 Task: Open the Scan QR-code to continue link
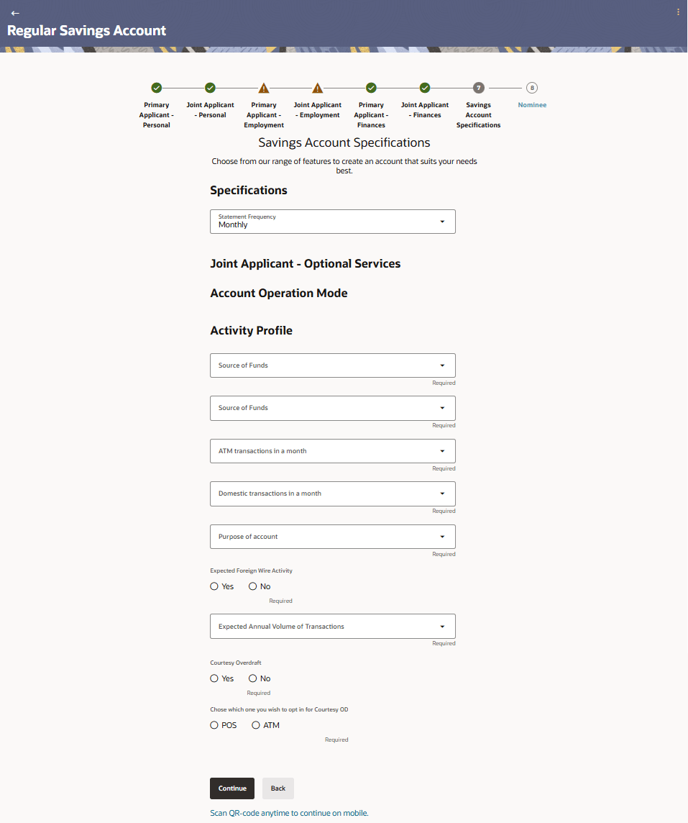click(x=289, y=813)
